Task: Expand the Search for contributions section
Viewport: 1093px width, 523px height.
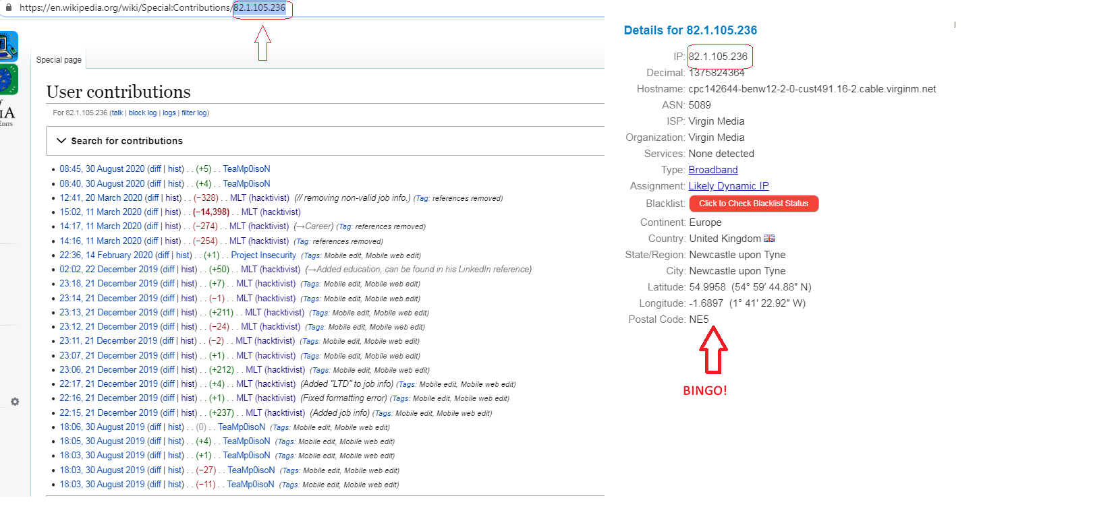Action: (120, 141)
